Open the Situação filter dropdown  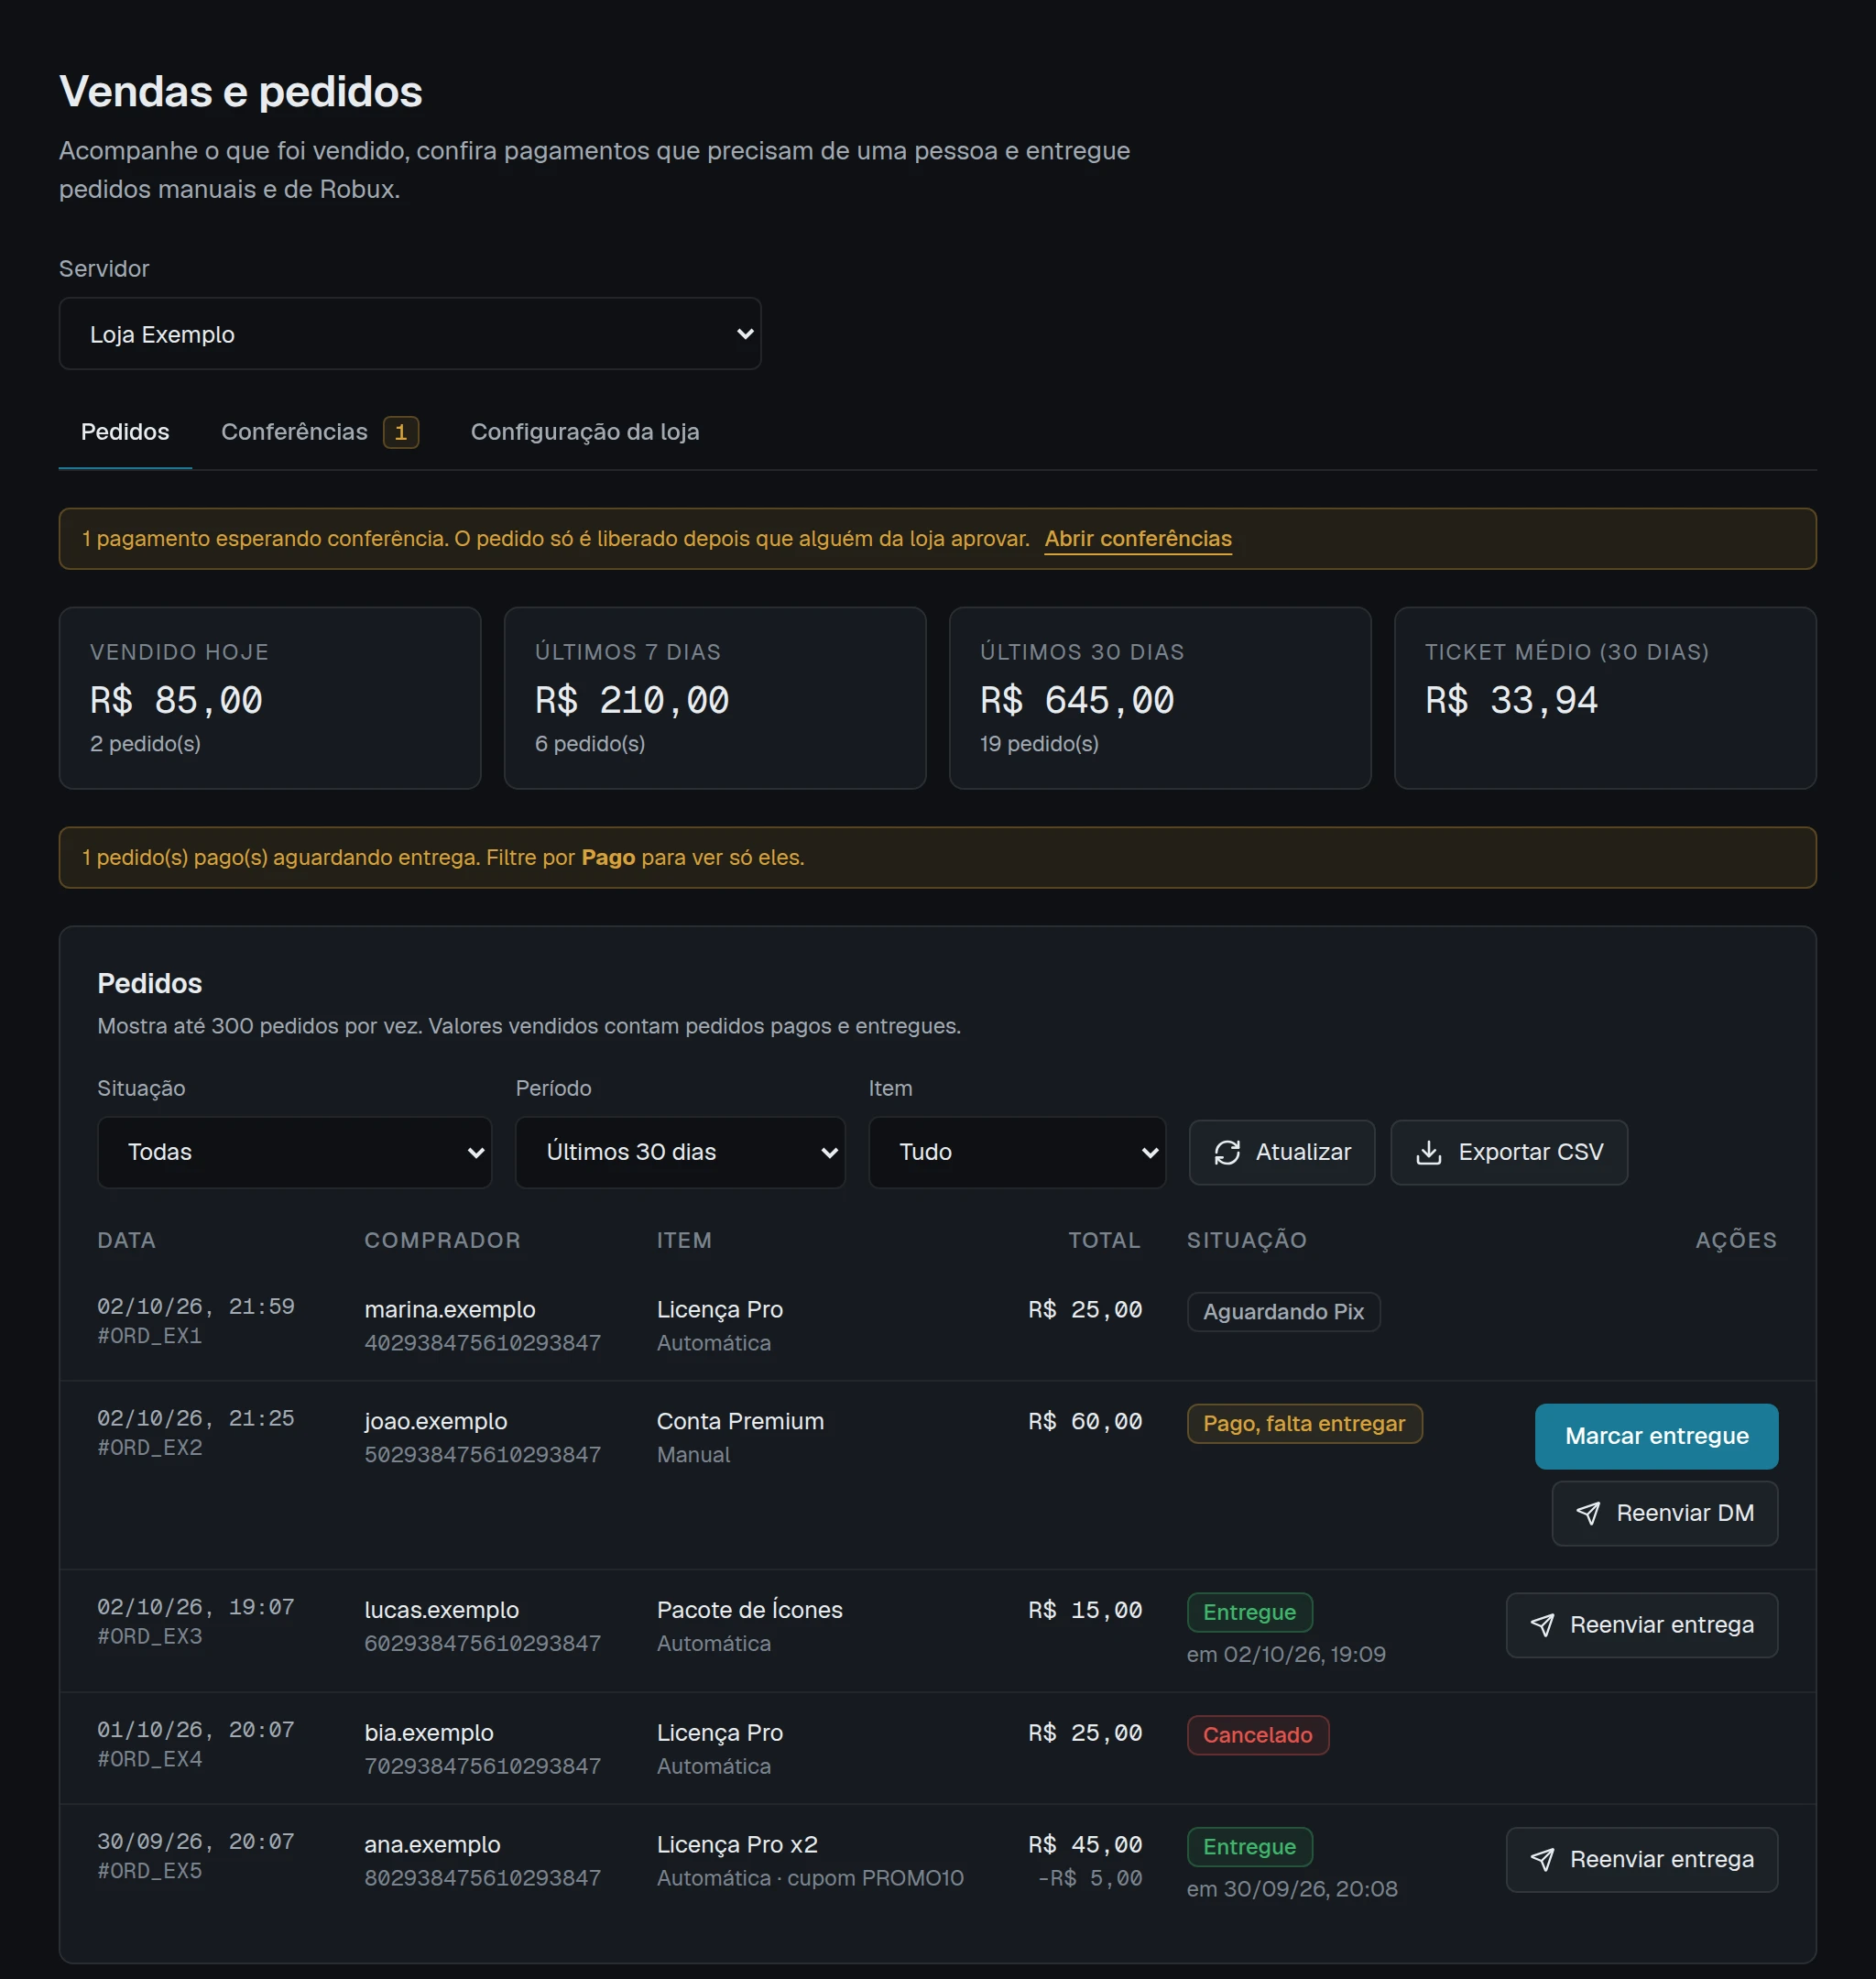pyautogui.click(x=294, y=1152)
